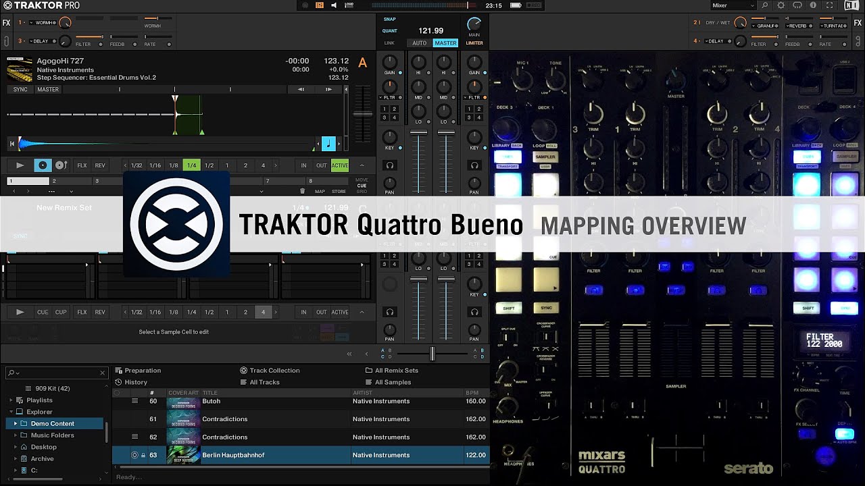The height and width of the screenshot is (486, 865).
Task: Toggle the clock MASTER button
Action: [x=445, y=43]
